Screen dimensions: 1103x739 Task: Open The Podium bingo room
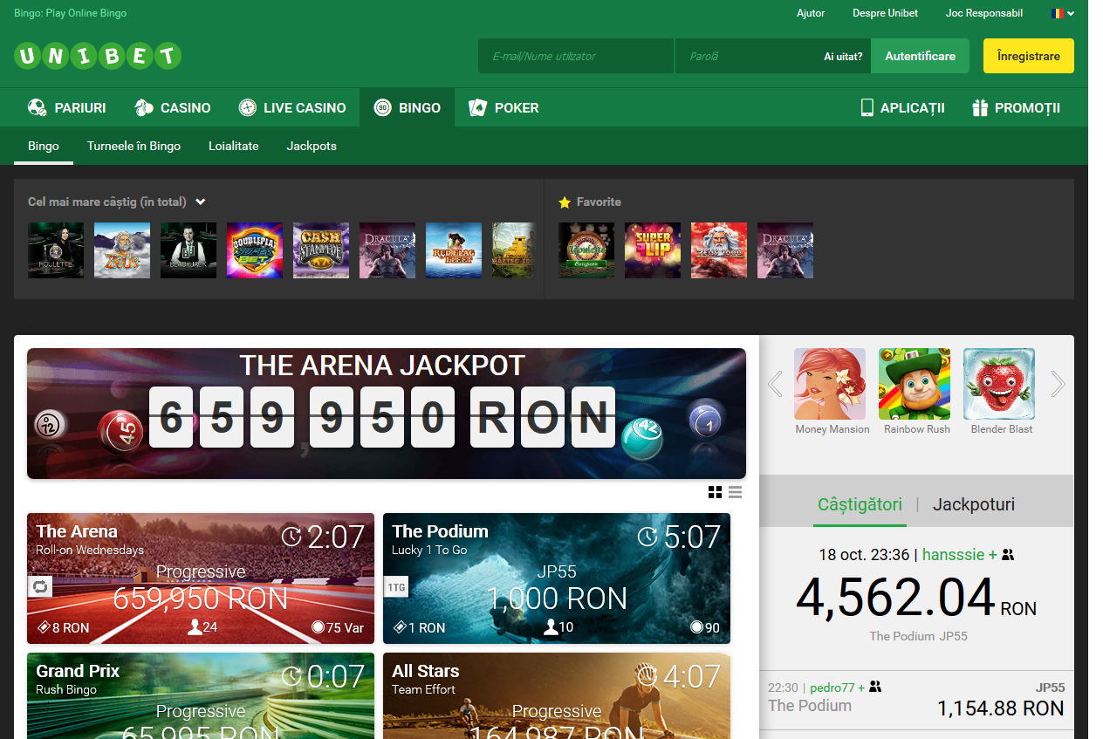(557, 578)
